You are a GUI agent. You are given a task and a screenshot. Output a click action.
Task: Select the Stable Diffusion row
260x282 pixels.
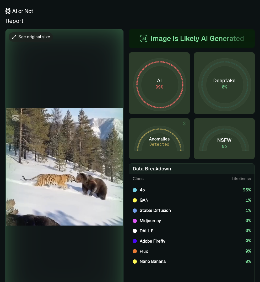click(x=192, y=211)
